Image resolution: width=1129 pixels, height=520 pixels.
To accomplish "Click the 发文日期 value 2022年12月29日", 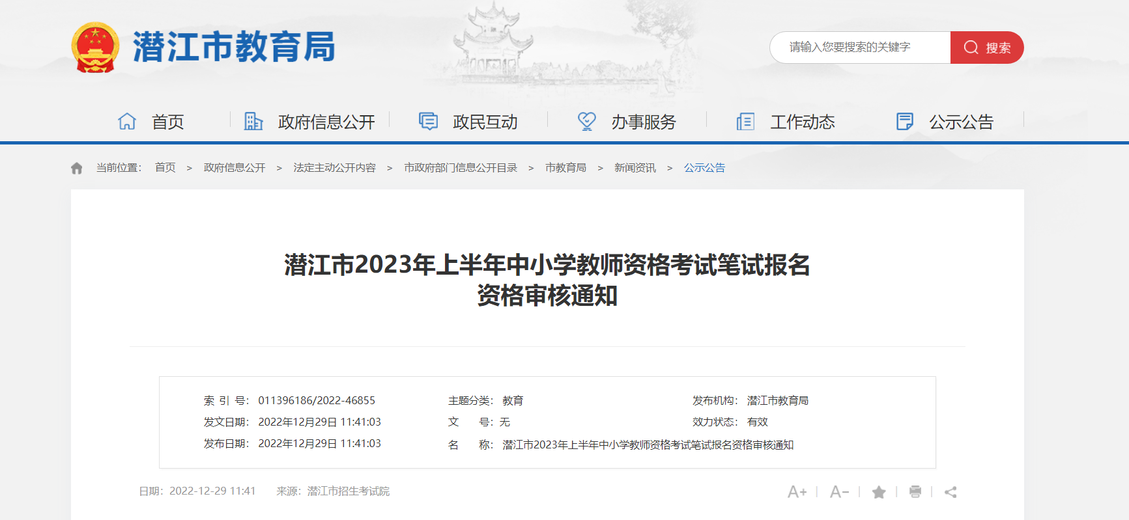I will coord(320,422).
